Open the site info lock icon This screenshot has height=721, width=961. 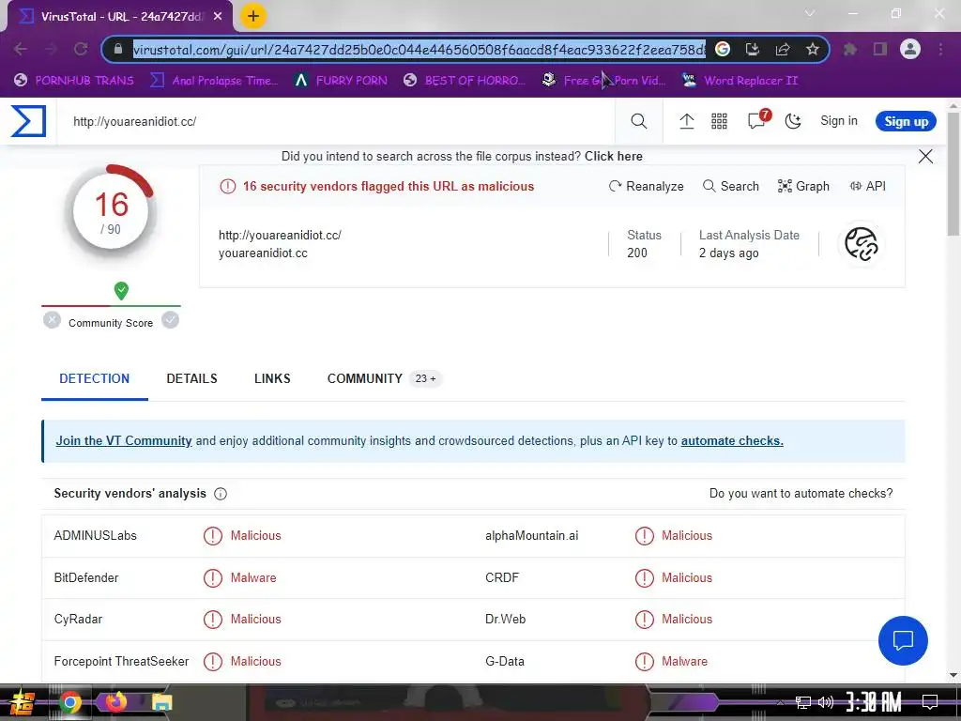pos(117,49)
